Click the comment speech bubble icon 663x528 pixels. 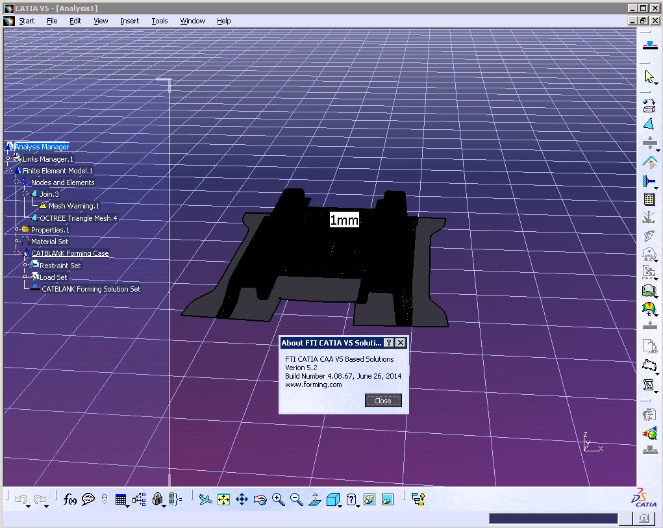click(88, 499)
